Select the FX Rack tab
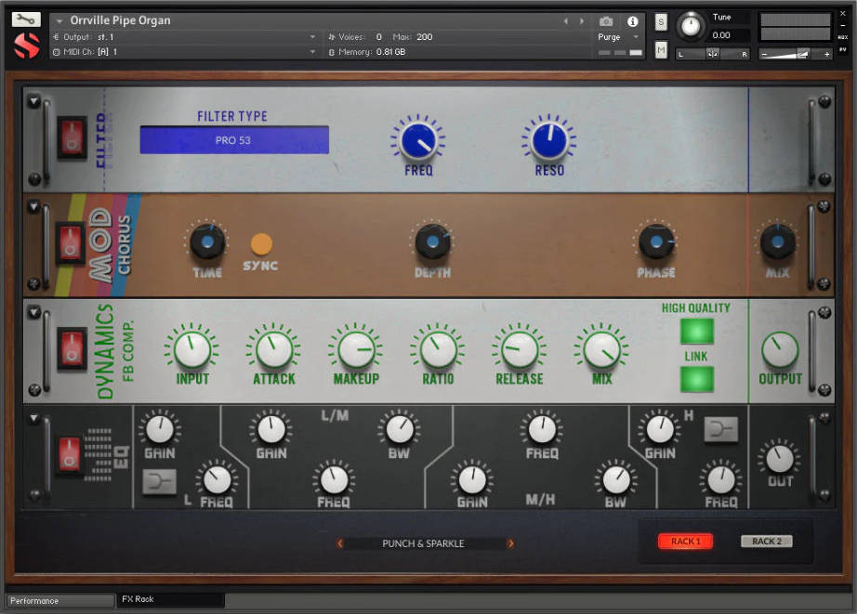 [x=170, y=600]
